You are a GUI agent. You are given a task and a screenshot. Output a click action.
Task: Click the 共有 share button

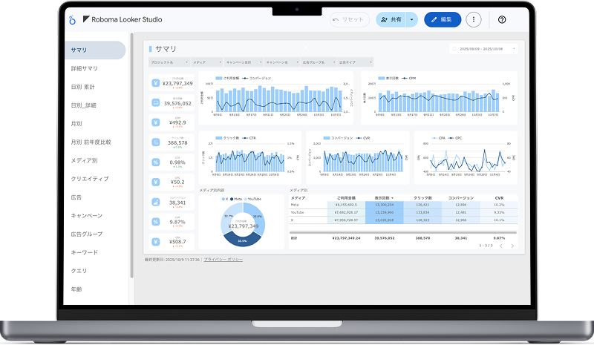391,20
